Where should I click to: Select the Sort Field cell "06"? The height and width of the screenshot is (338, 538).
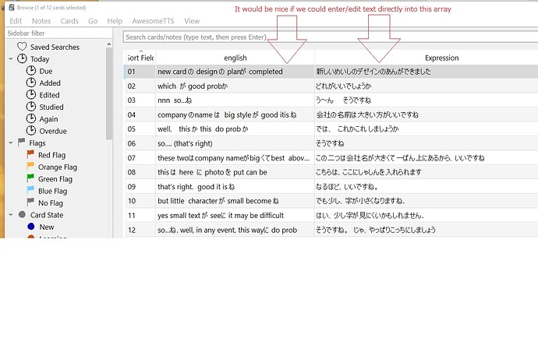[x=140, y=143]
